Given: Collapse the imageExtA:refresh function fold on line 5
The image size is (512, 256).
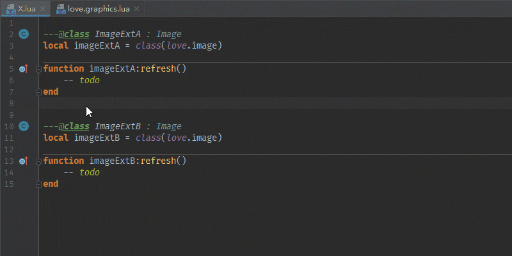Looking at the screenshot, I should [38, 69].
